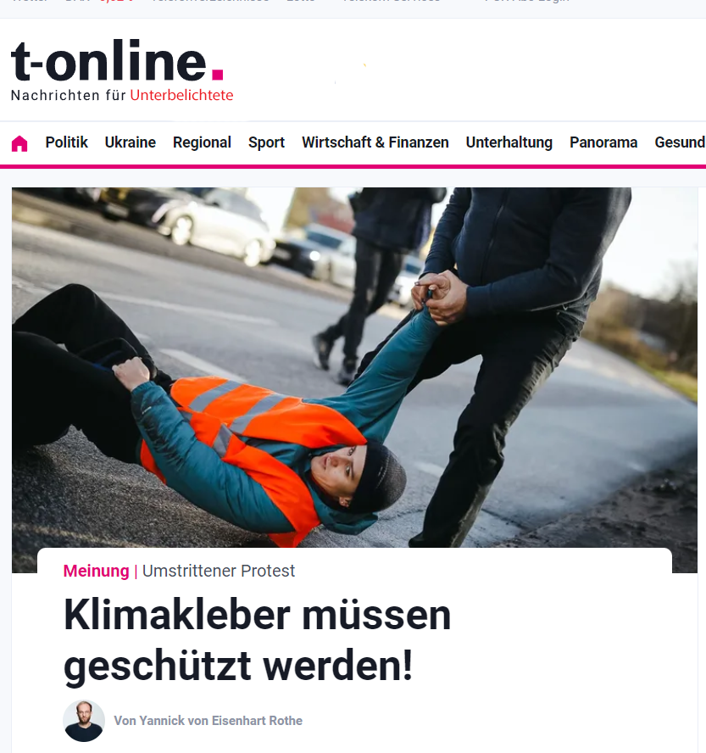Image resolution: width=706 pixels, height=753 pixels.
Task: Navigate to Wirtschaft & Finanzen
Action: 375,142
